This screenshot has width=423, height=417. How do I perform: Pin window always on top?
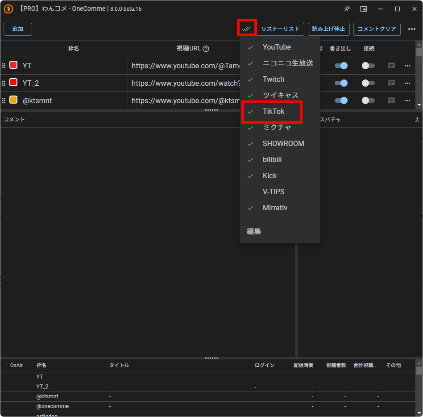[x=347, y=8]
